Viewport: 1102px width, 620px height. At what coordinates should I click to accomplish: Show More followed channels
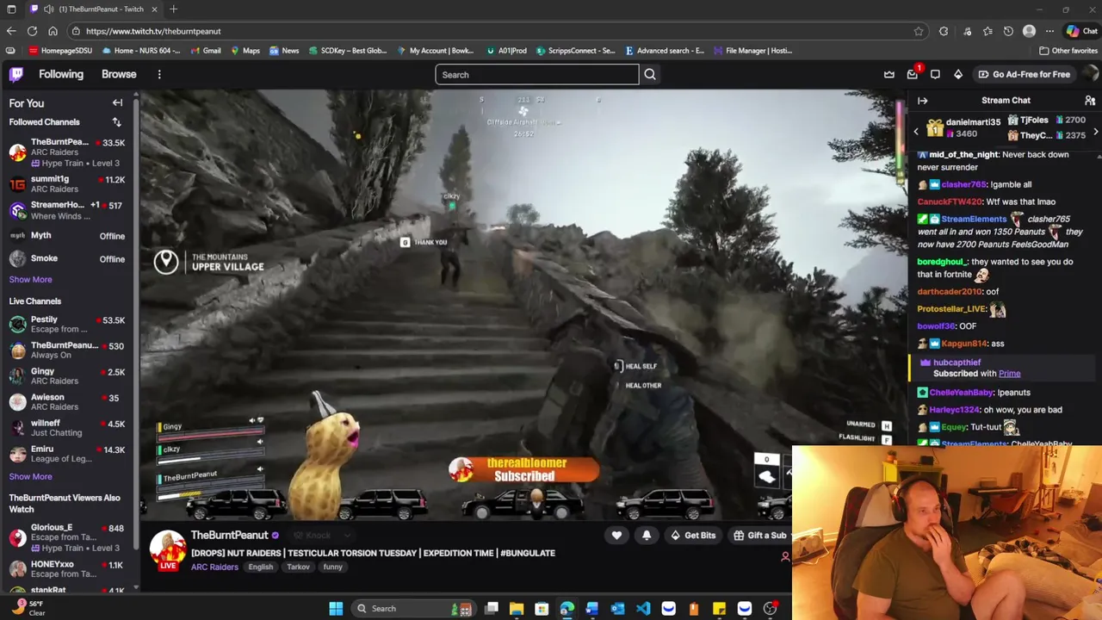pos(30,279)
